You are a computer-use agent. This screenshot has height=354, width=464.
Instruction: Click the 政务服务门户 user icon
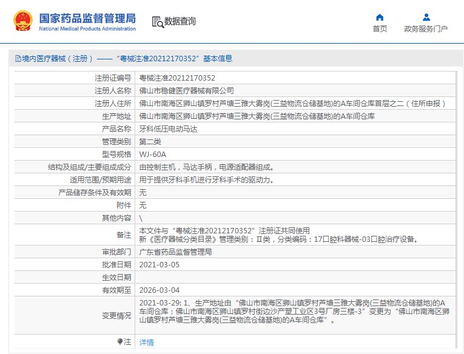tap(426, 17)
